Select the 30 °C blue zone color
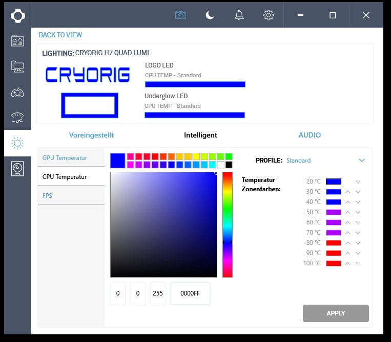391x342 pixels. pos(334,192)
